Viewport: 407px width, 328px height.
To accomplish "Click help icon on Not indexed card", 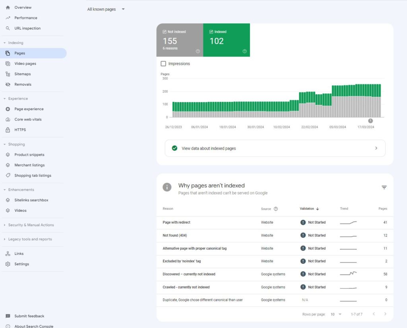I will [198, 51].
